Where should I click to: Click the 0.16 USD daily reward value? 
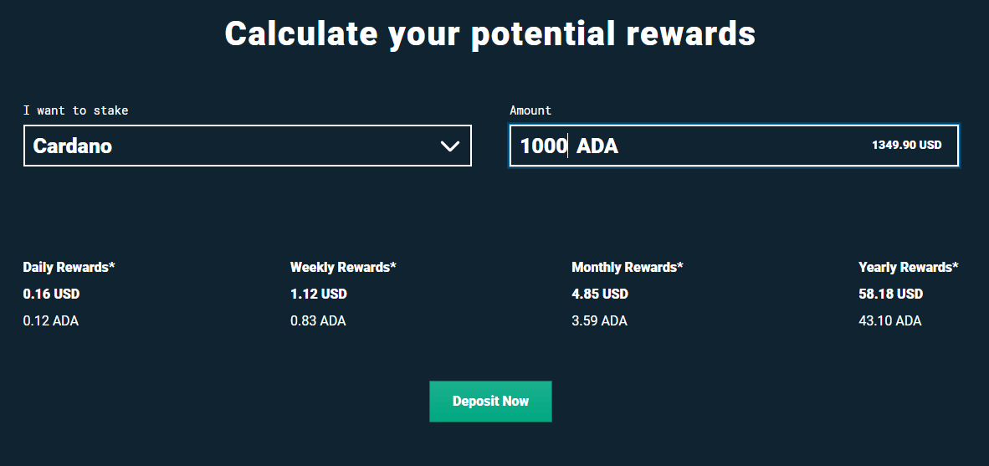click(x=51, y=294)
